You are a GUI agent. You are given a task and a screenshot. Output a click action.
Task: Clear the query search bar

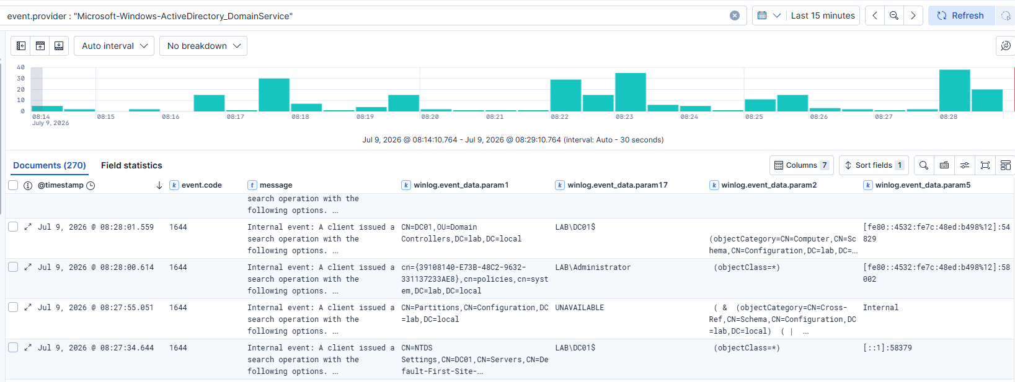tap(735, 15)
